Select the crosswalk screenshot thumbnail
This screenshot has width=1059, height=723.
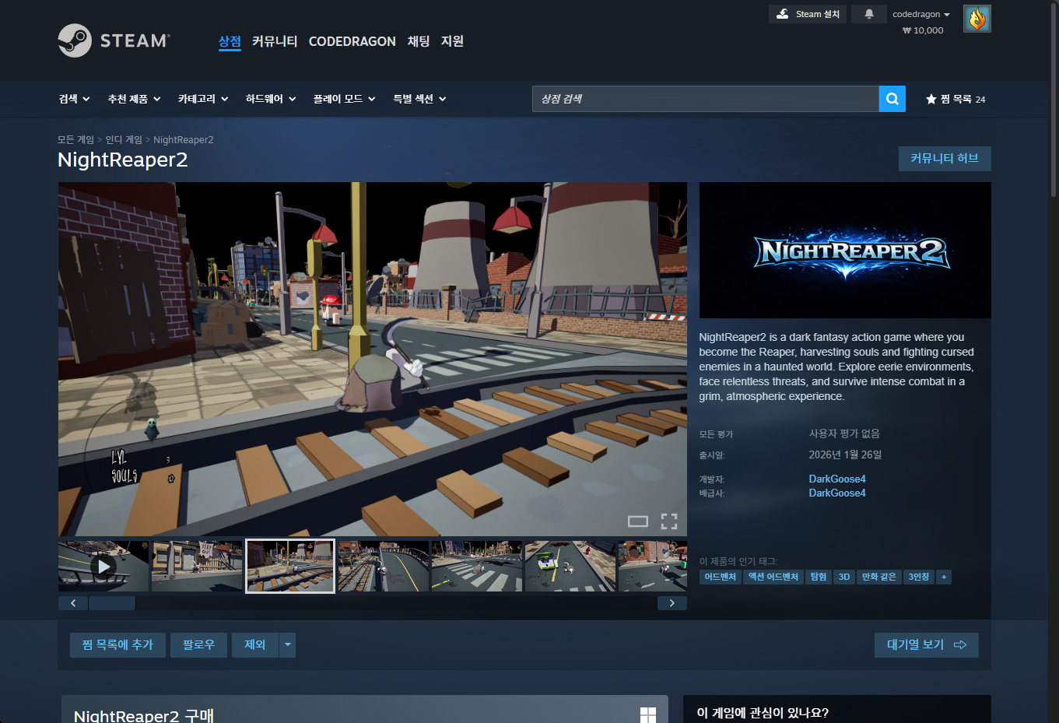[x=477, y=566]
